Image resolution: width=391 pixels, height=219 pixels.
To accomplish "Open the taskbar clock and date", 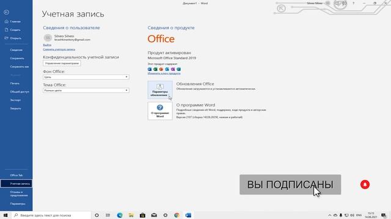I will tap(371, 215).
